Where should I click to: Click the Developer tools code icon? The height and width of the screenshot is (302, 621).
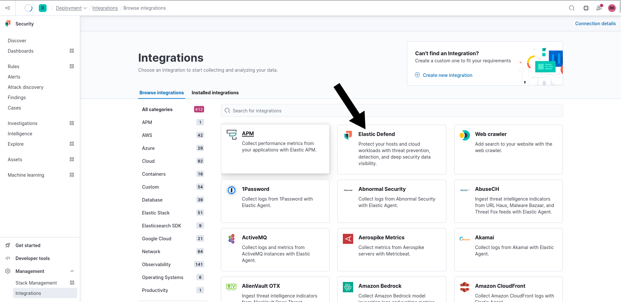click(8, 258)
